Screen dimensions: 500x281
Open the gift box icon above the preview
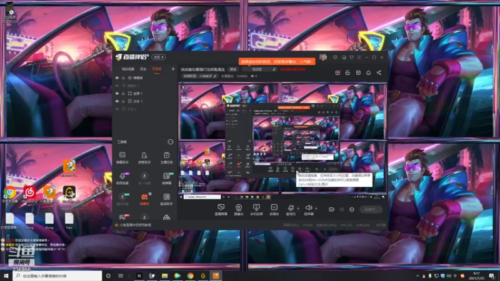(337, 72)
